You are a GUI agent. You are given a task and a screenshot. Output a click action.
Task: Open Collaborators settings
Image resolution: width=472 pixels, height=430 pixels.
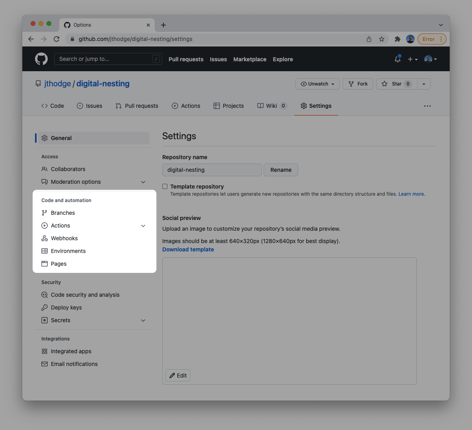pos(94,169)
